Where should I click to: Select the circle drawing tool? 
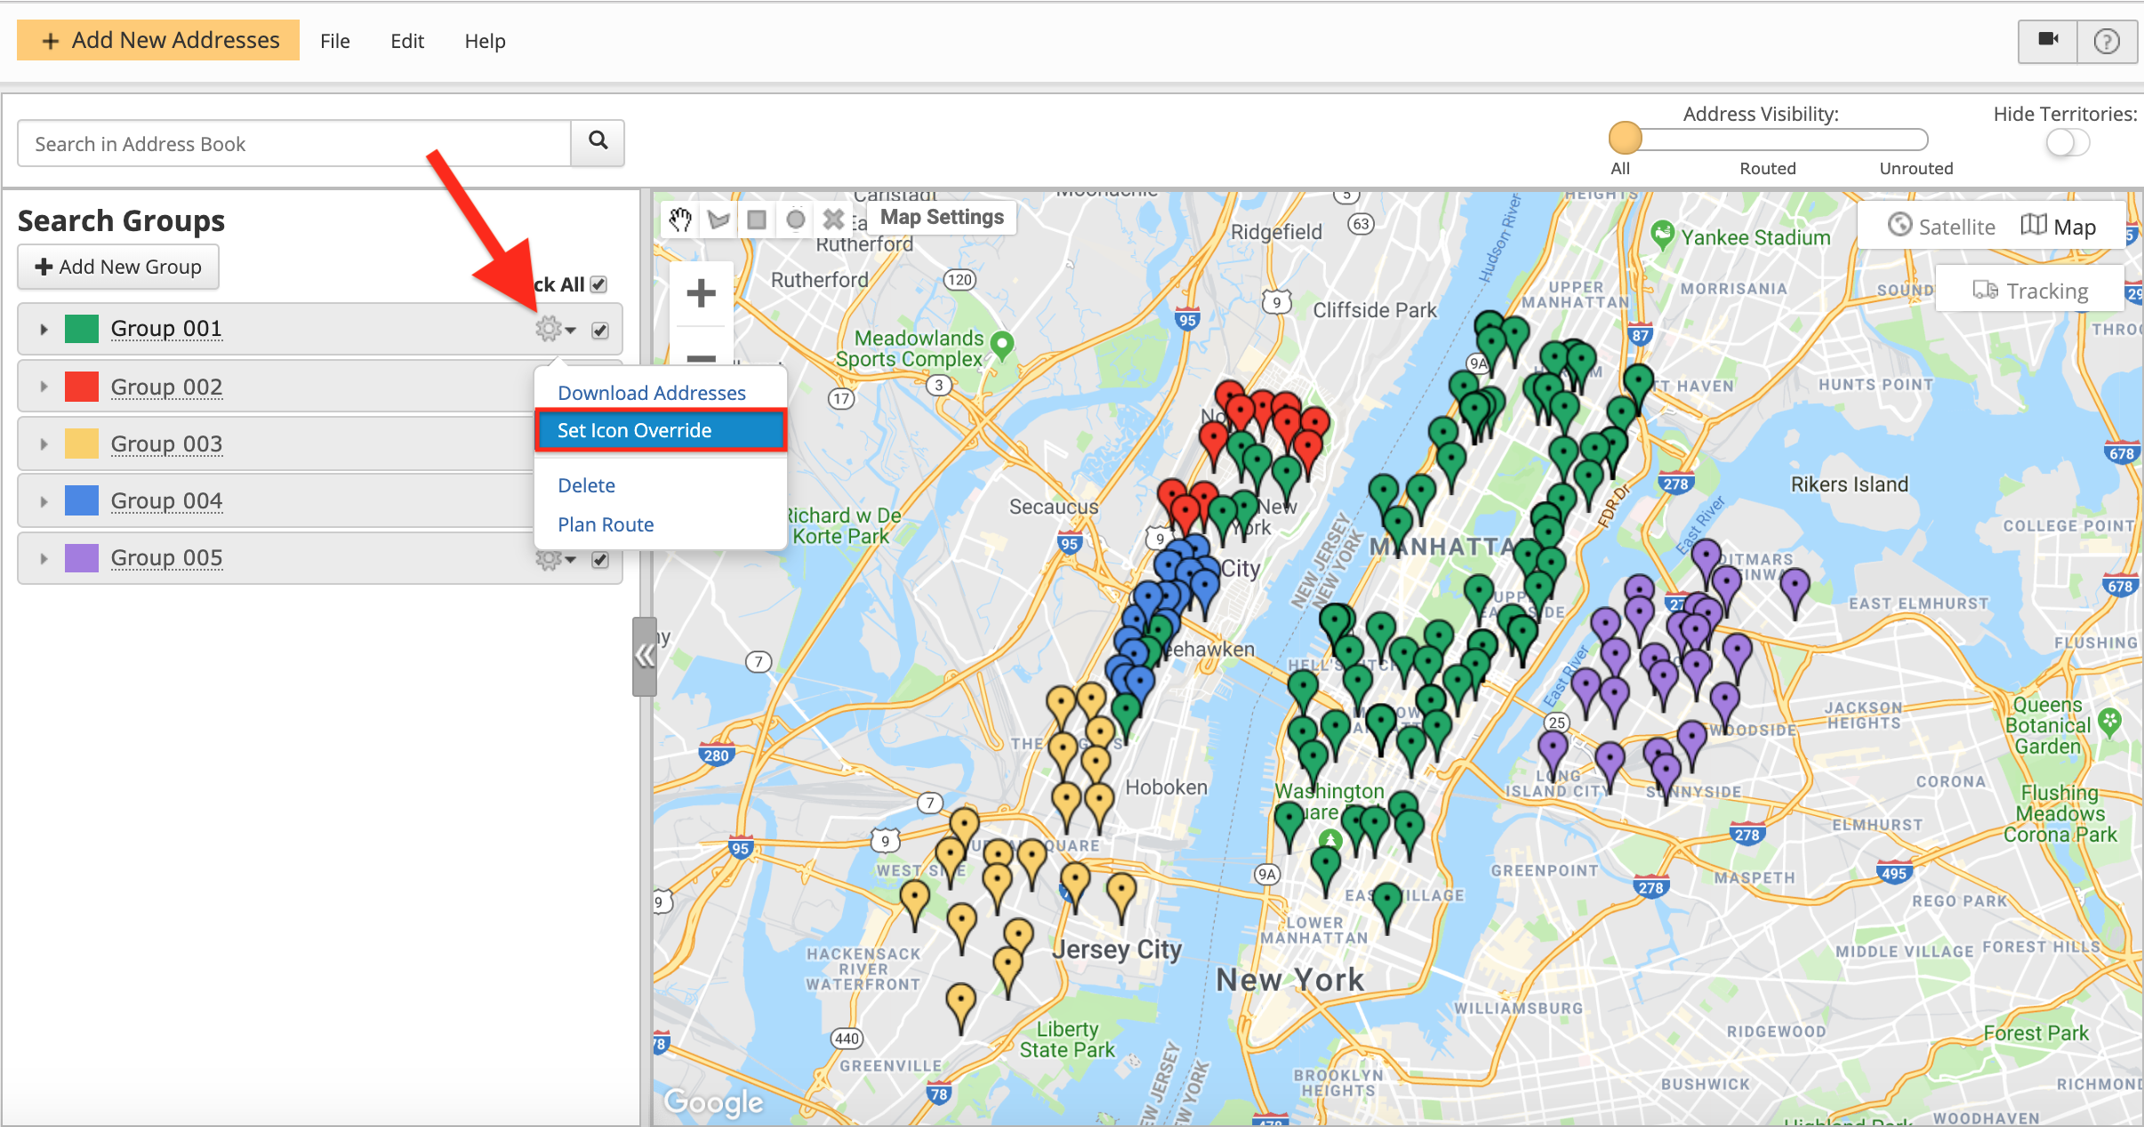[x=796, y=220]
